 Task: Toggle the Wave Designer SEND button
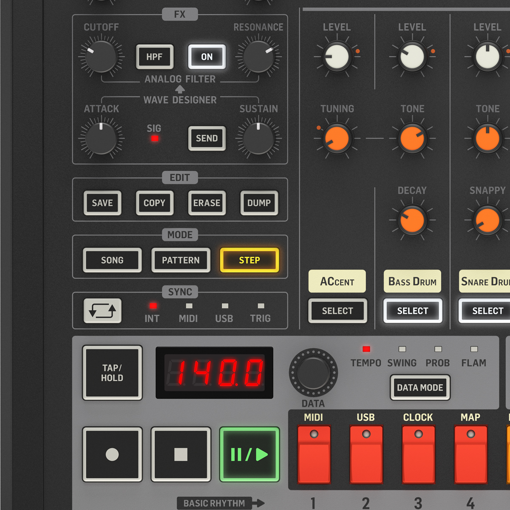(207, 138)
